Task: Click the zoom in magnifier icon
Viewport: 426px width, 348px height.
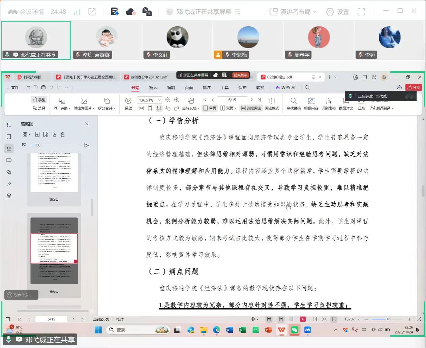Action: 177,100
